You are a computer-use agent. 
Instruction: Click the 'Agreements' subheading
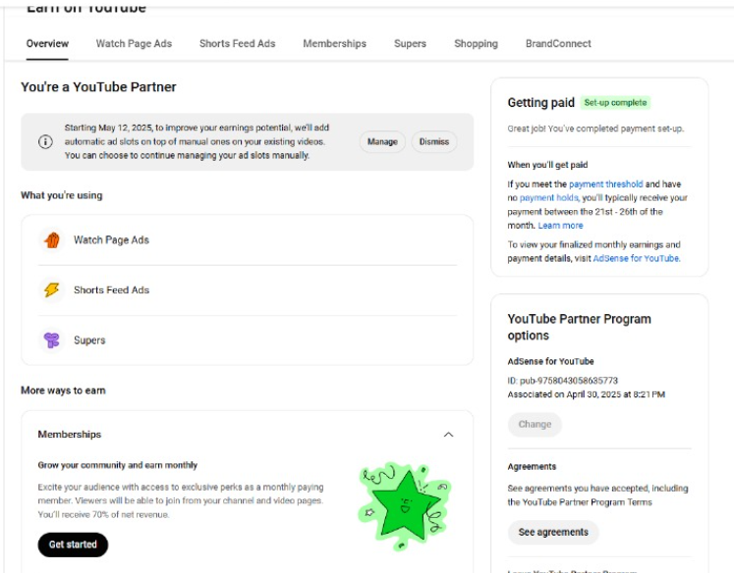[x=532, y=467]
